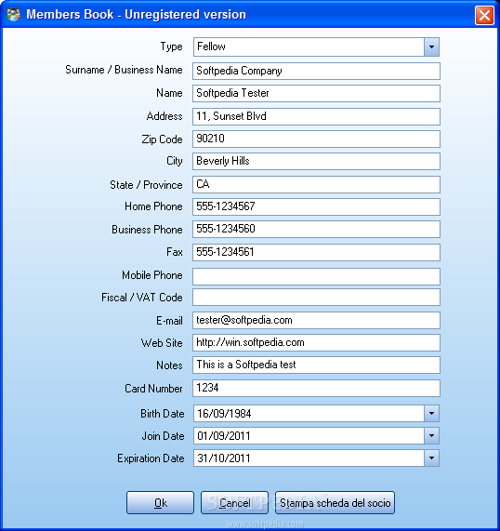Focus the Home Phone field
500x531 pixels.
click(316, 206)
